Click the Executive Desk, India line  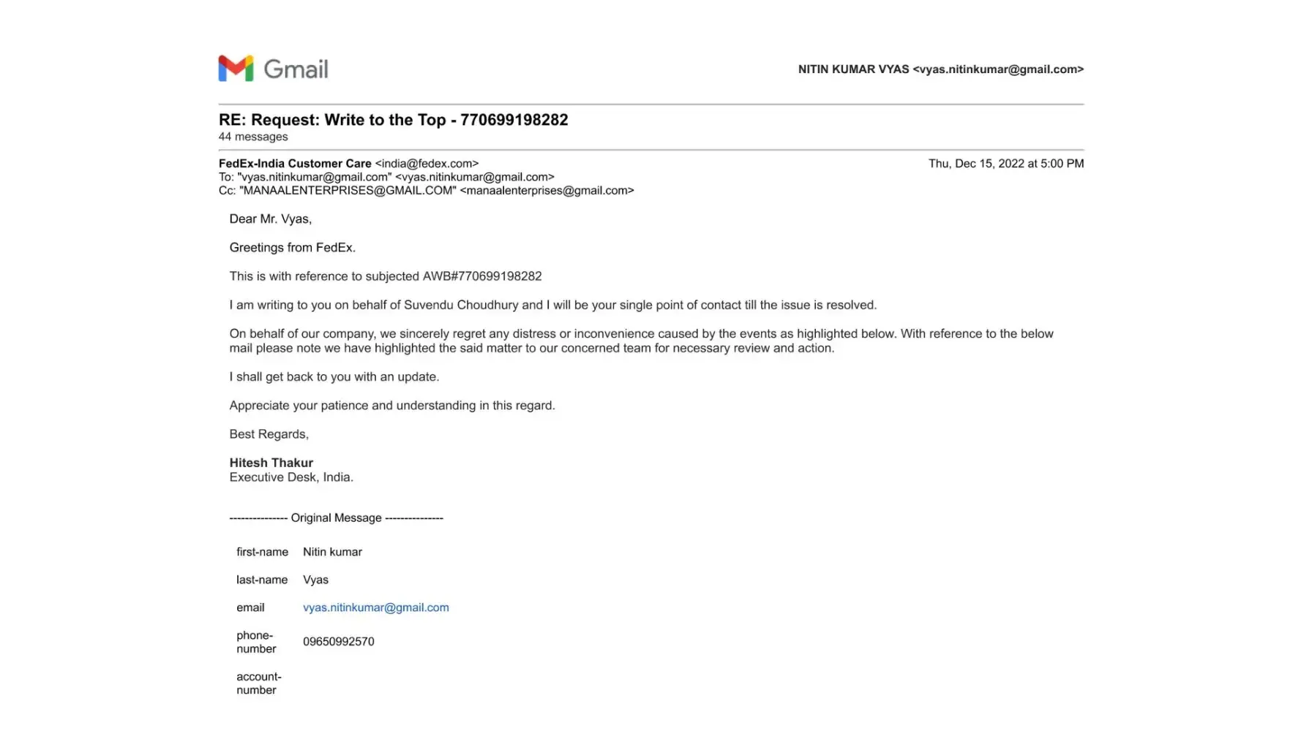click(291, 477)
